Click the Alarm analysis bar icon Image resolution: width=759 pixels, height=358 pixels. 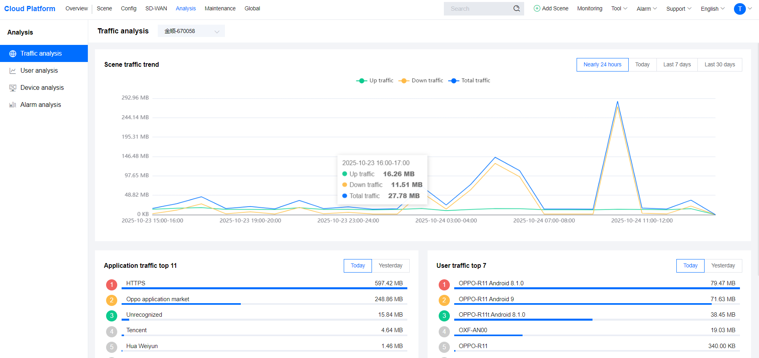pyautogui.click(x=13, y=105)
